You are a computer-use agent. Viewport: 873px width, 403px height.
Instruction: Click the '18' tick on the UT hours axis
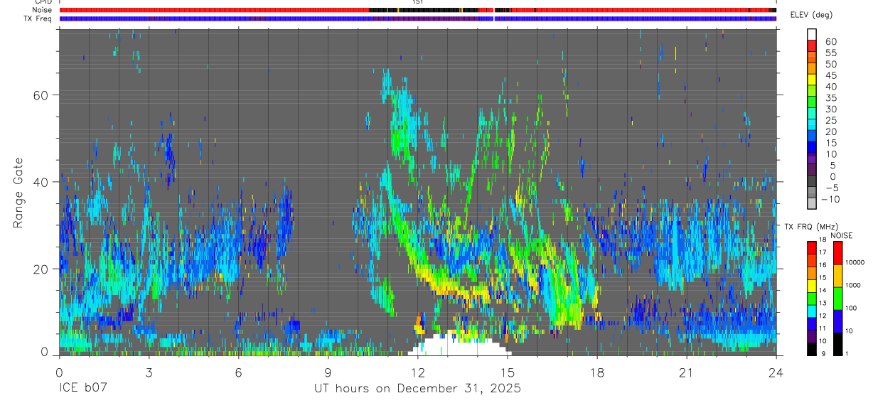coord(596,372)
